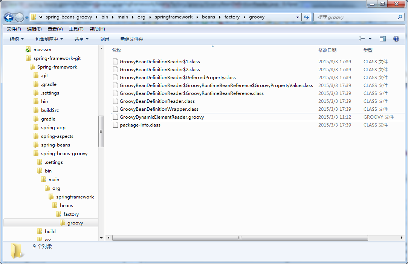Click the navigation pane scroll up arrow
The width and height of the screenshot is (408, 264).
tap(101, 49)
